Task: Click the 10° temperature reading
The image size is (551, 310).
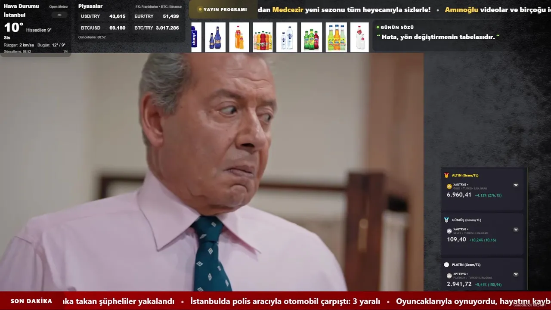Action: 13,28
